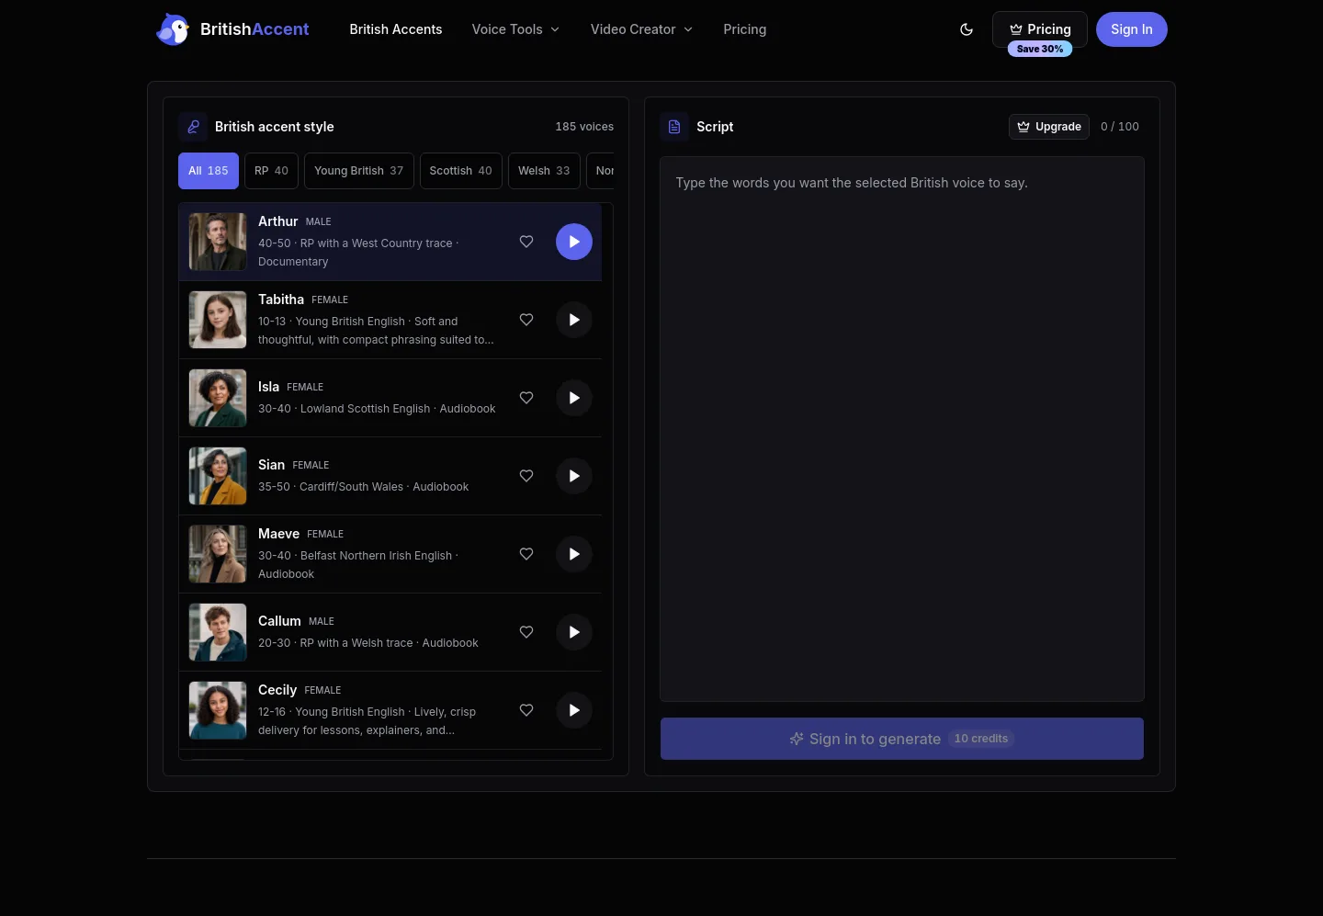Show Welsh accent voices
The width and height of the screenshot is (1323, 916).
click(544, 171)
